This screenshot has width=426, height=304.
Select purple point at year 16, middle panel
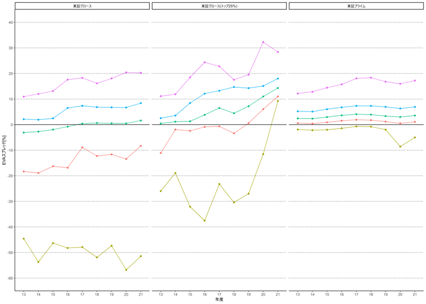pos(204,62)
